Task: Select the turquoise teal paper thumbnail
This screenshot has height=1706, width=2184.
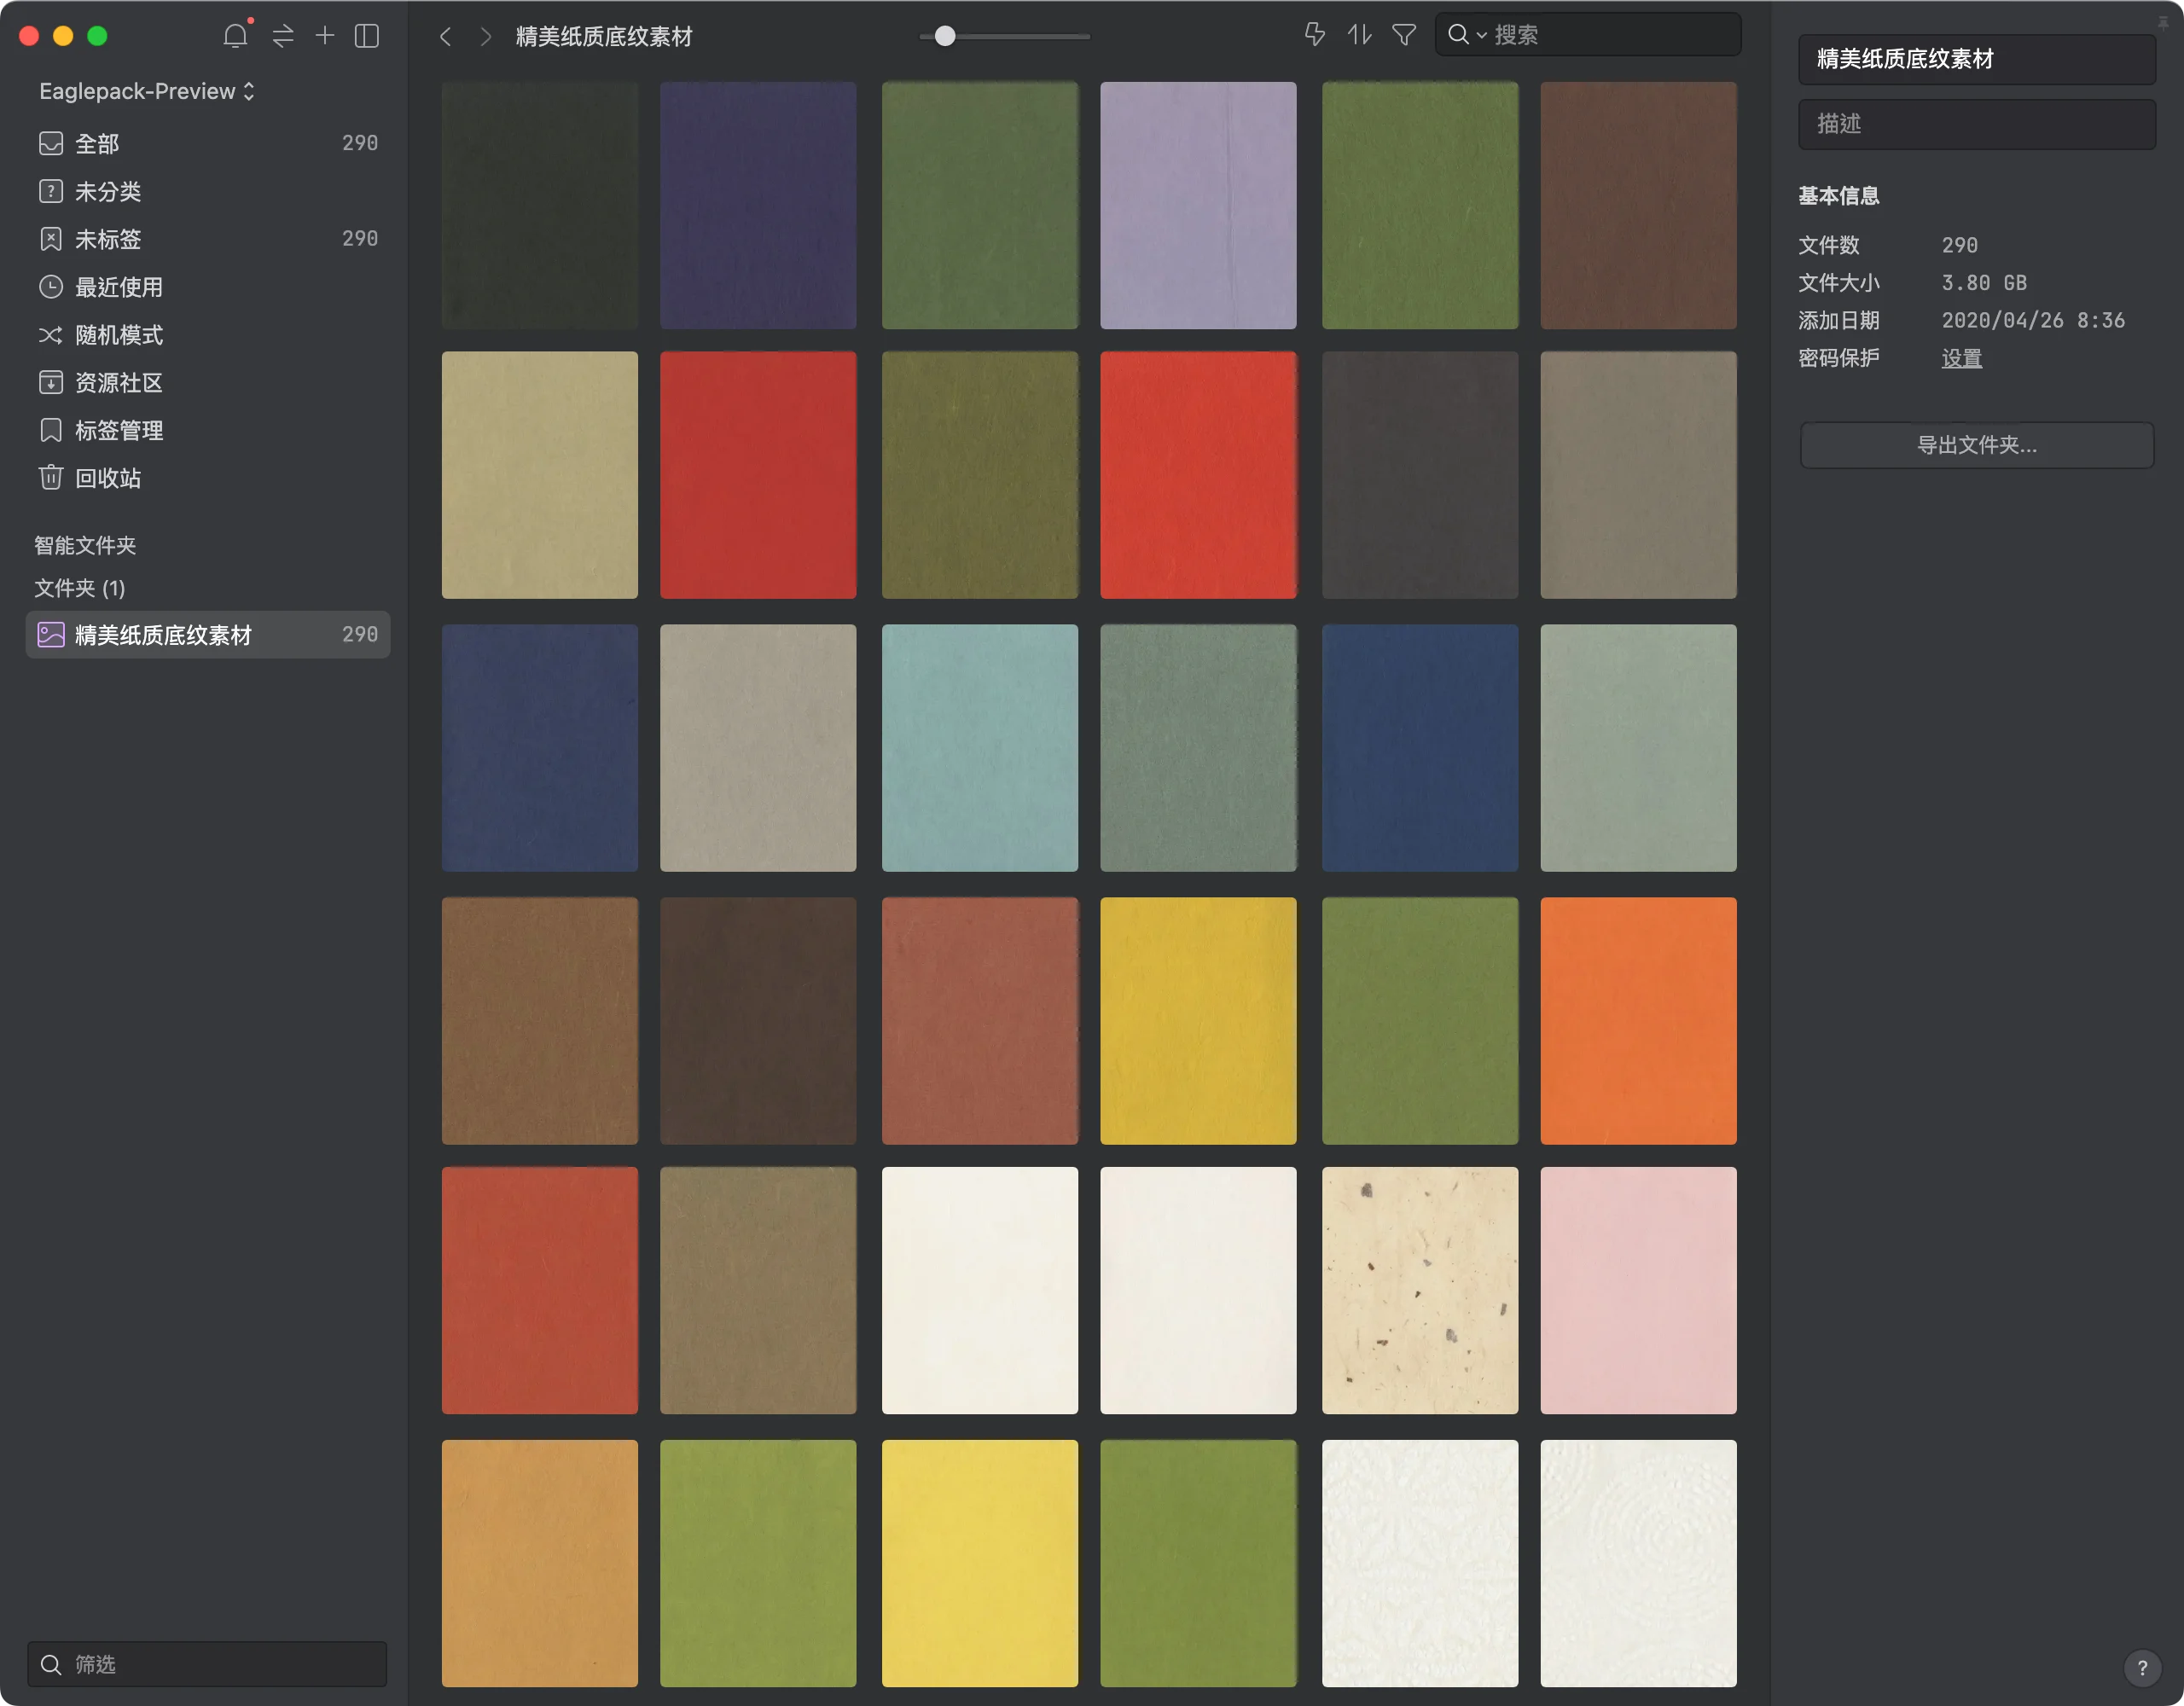Action: click(x=980, y=748)
